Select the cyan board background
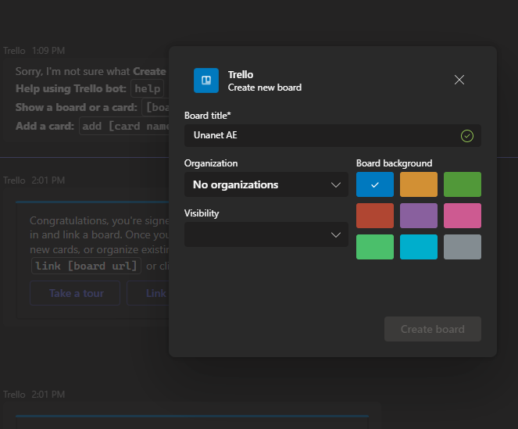Image resolution: width=518 pixels, height=429 pixels. click(x=419, y=247)
